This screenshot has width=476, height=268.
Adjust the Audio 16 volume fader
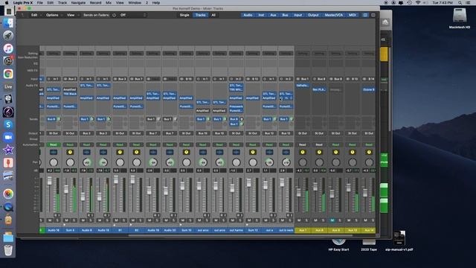coord(50,181)
